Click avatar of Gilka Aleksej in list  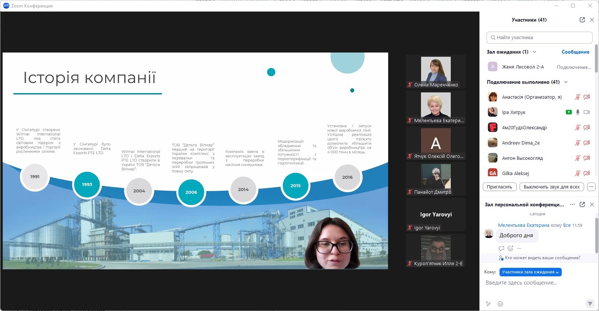pyautogui.click(x=492, y=173)
